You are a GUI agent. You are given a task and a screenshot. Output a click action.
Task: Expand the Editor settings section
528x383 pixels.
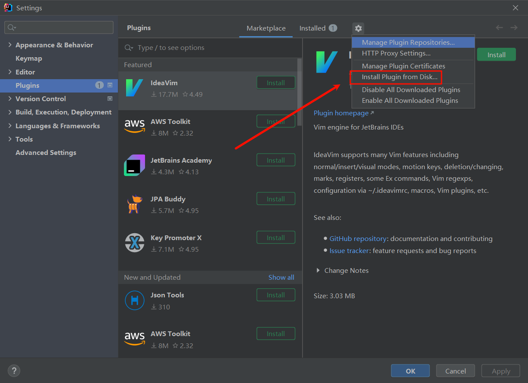(x=10, y=72)
